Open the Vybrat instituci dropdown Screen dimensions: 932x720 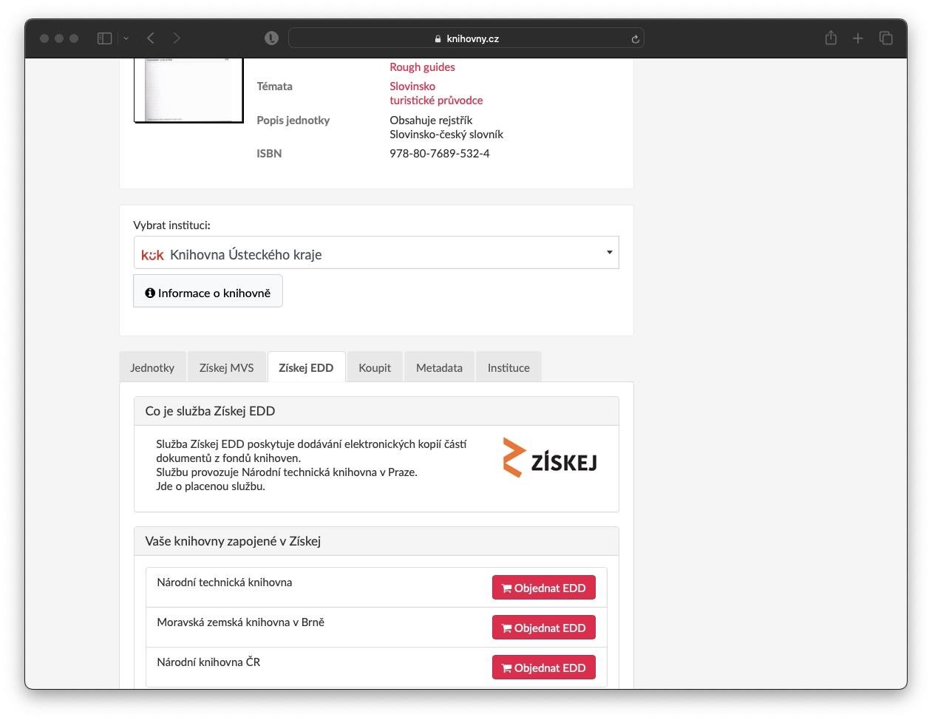[x=375, y=254]
